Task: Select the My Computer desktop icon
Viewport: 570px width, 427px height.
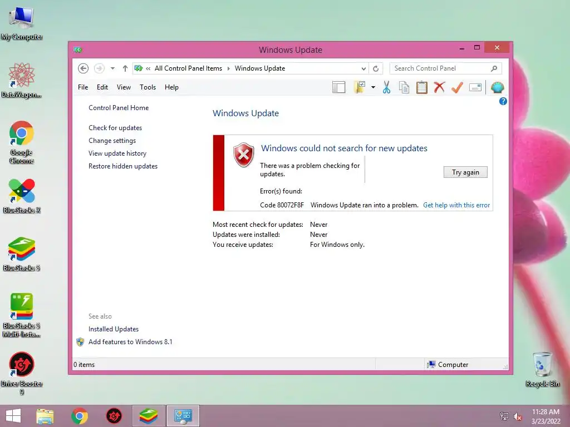Action: (22, 23)
